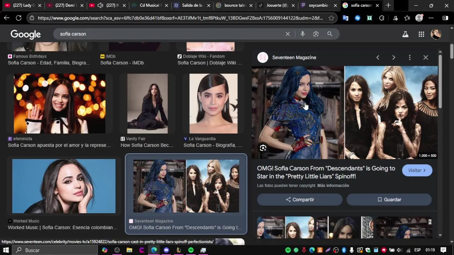Open Spotify green icon in taskbar
This screenshot has height=255, width=454.
coord(191,250)
